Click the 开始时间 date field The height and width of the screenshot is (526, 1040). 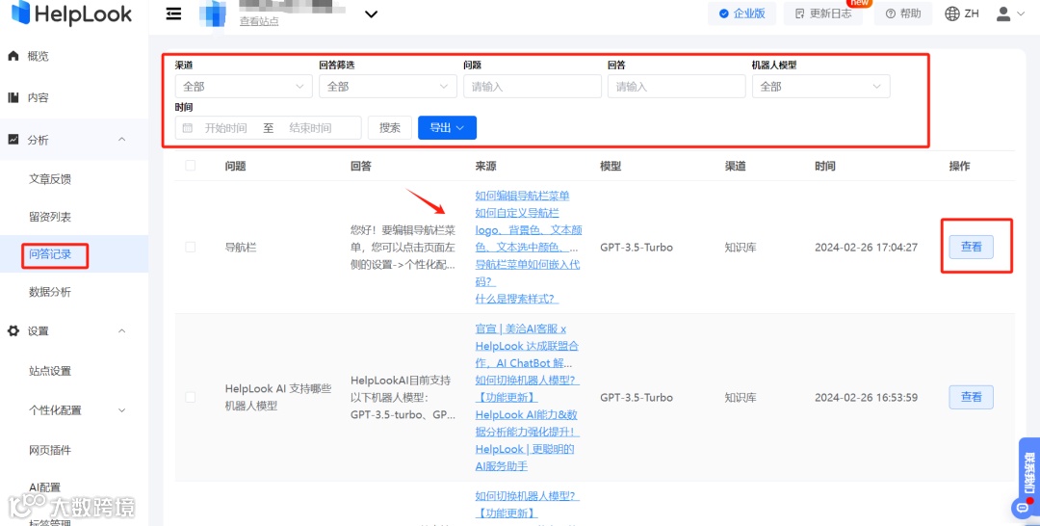tap(225, 128)
